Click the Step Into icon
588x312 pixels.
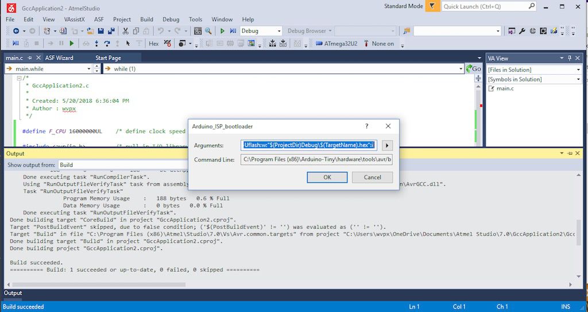(x=96, y=44)
